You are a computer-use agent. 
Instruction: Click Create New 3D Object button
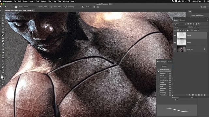click(198, 15)
